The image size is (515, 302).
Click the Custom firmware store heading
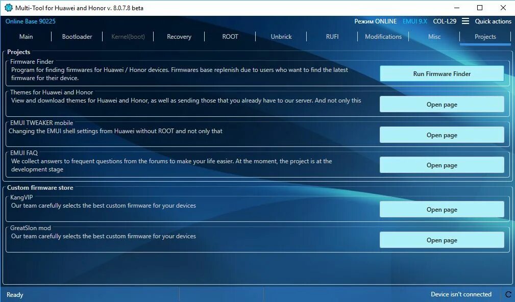click(40, 187)
